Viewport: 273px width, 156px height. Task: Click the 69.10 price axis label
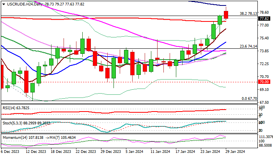tap(264, 89)
